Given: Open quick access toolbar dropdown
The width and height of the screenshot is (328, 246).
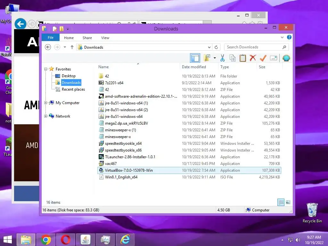Looking at the screenshot, I should click(68, 29).
